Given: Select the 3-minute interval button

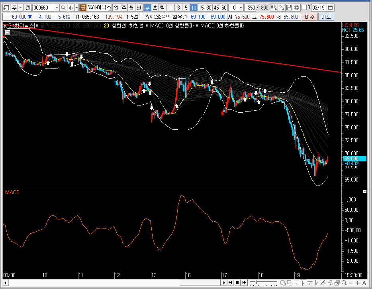Looking at the screenshot, I should click(x=178, y=8).
